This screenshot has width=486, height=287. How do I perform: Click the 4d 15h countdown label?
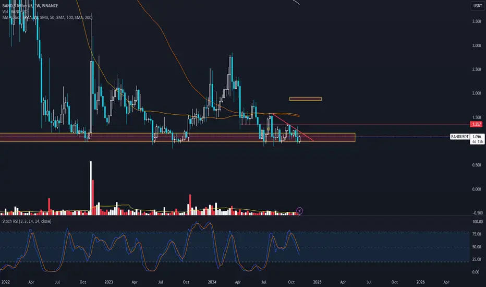pyautogui.click(x=477, y=141)
